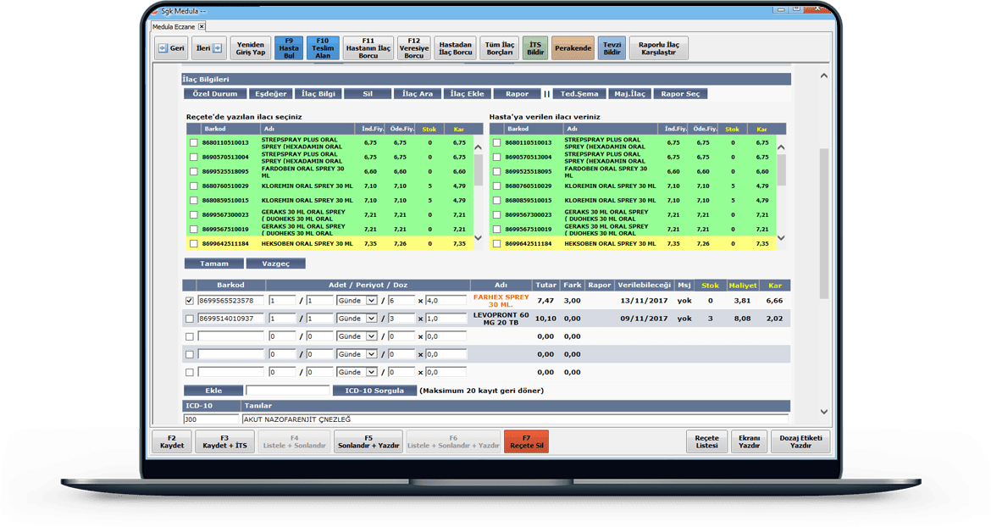Tick the LEVOPRONT 60 MG row checkbox
Screen dimensions: 991x527
tap(189, 319)
